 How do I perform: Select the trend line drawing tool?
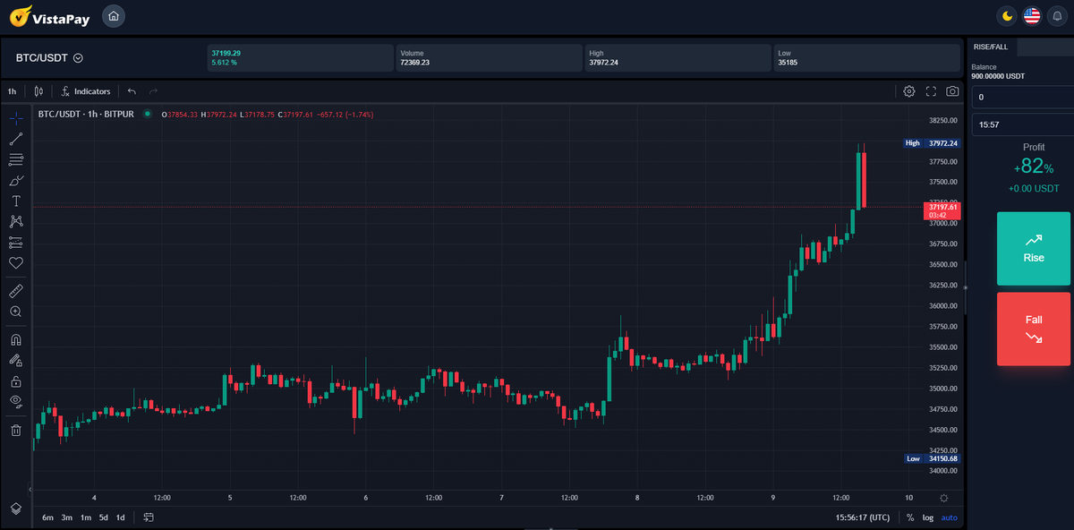coord(15,139)
